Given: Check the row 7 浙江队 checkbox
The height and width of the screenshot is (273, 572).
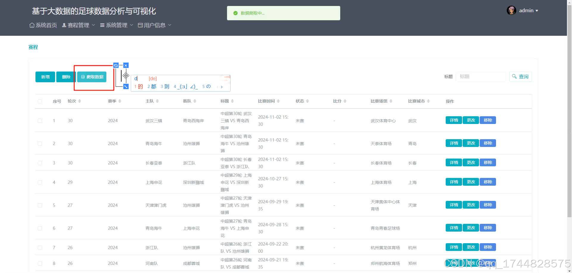Looking at the screenshot, I should [40, 248].
